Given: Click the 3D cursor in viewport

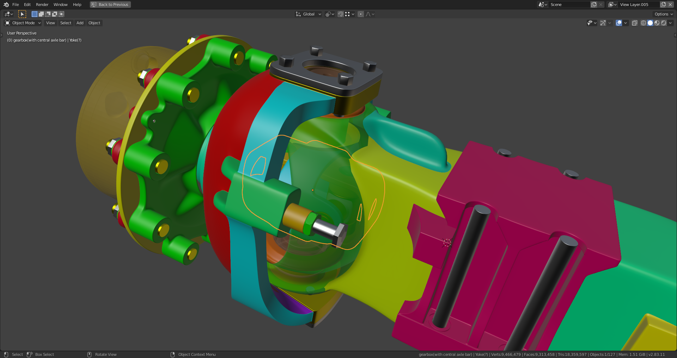Looking at the screenshot, I should (447, 243).
